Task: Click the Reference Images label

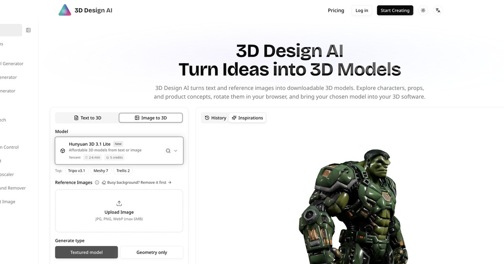Action: 74,182
